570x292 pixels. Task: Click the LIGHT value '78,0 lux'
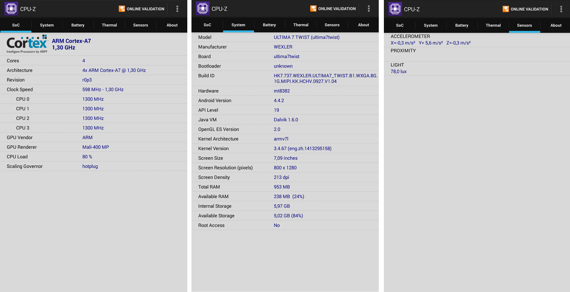[x=399, y=71]
